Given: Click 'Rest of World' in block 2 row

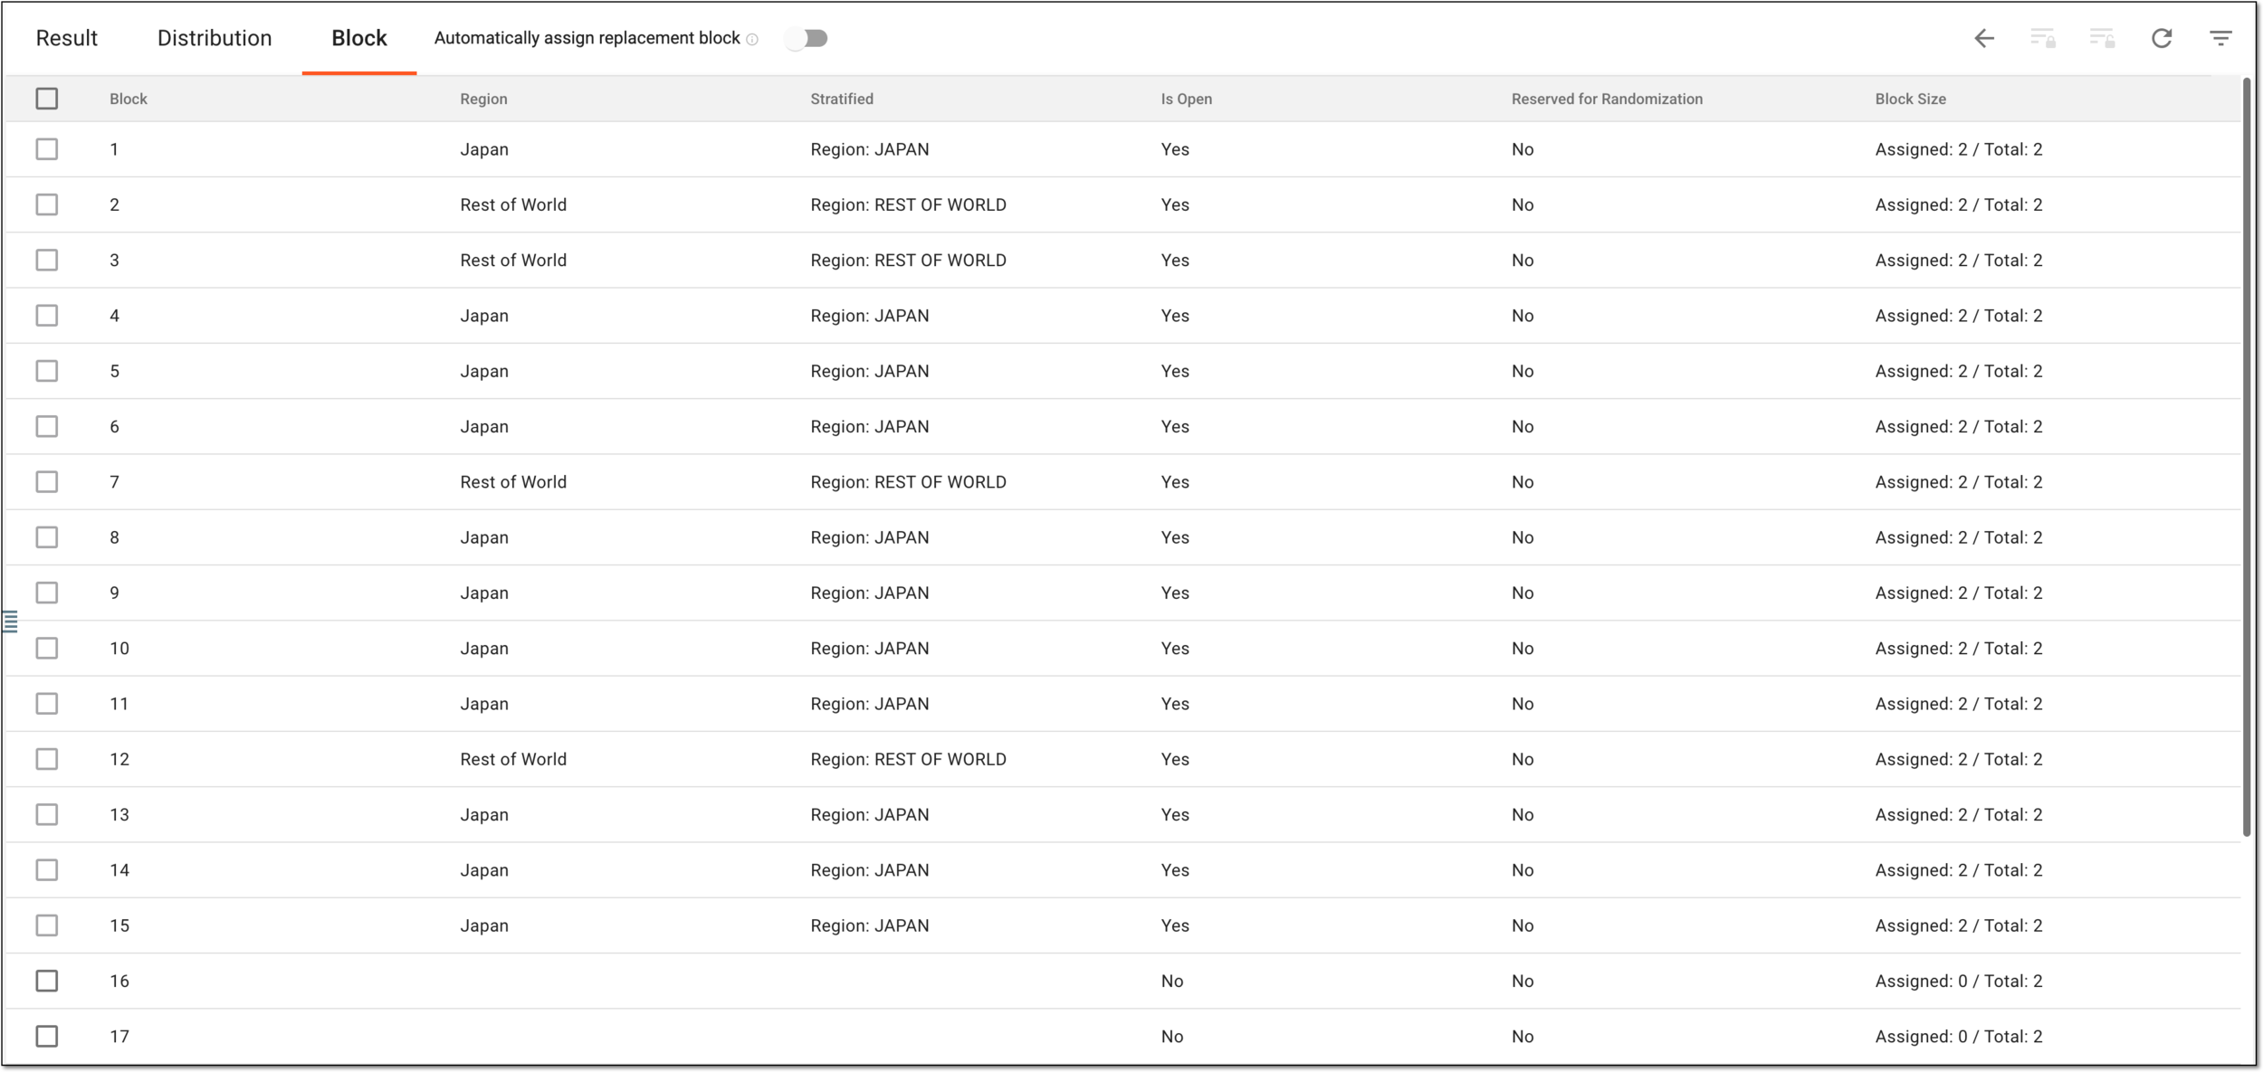Looking at the screenshot, I should tap(513, 204).
